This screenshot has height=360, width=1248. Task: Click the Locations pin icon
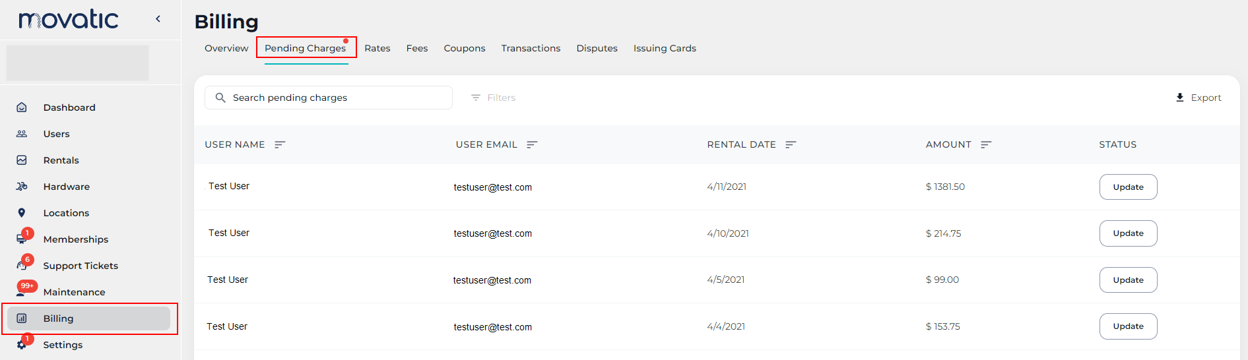[22, 213]
